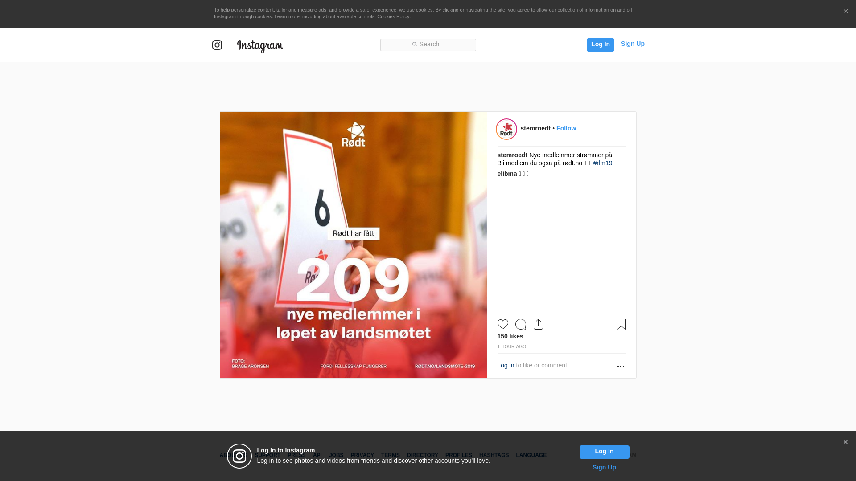Open the post's three-dot options menu
Viewport: 856px width, 481px height.
(x=621, y=366)
